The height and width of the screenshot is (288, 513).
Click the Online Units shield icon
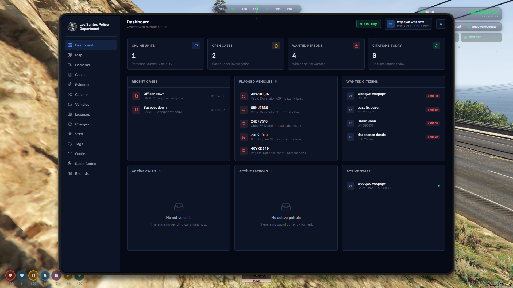pyautogui.click(x=196, y=46)
